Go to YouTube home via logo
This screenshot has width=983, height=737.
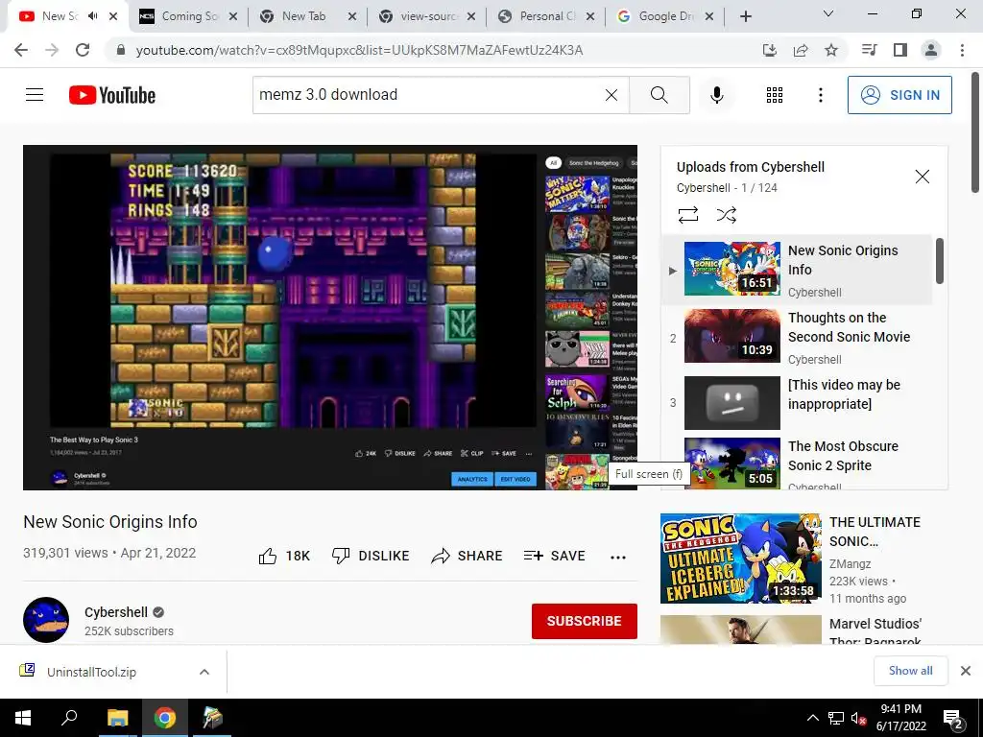point(112,95)
